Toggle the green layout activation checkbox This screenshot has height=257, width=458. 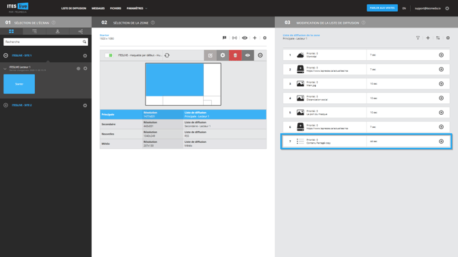coord(109,55)
